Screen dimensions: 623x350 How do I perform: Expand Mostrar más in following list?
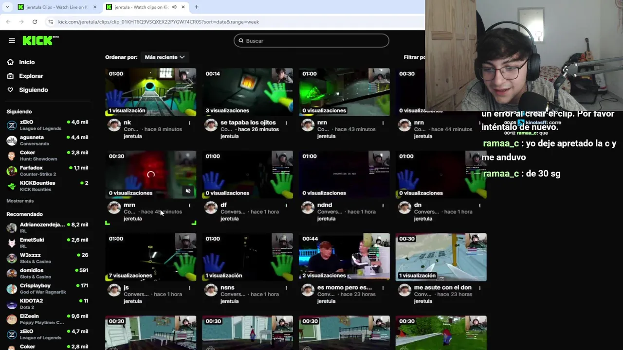(20, 201)
